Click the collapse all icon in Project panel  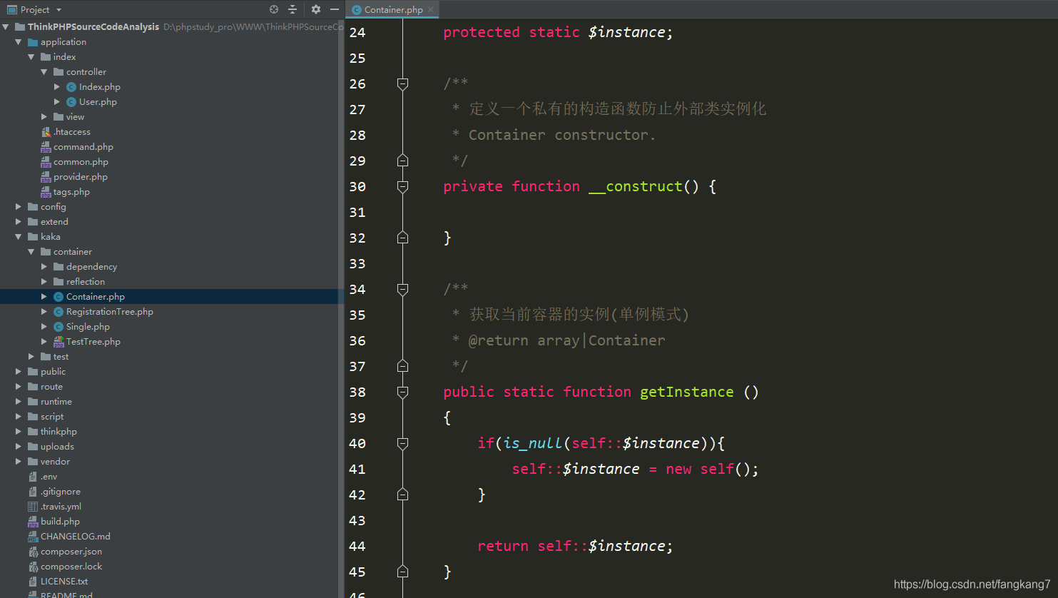pyautogui.click(x=293, y=9)
